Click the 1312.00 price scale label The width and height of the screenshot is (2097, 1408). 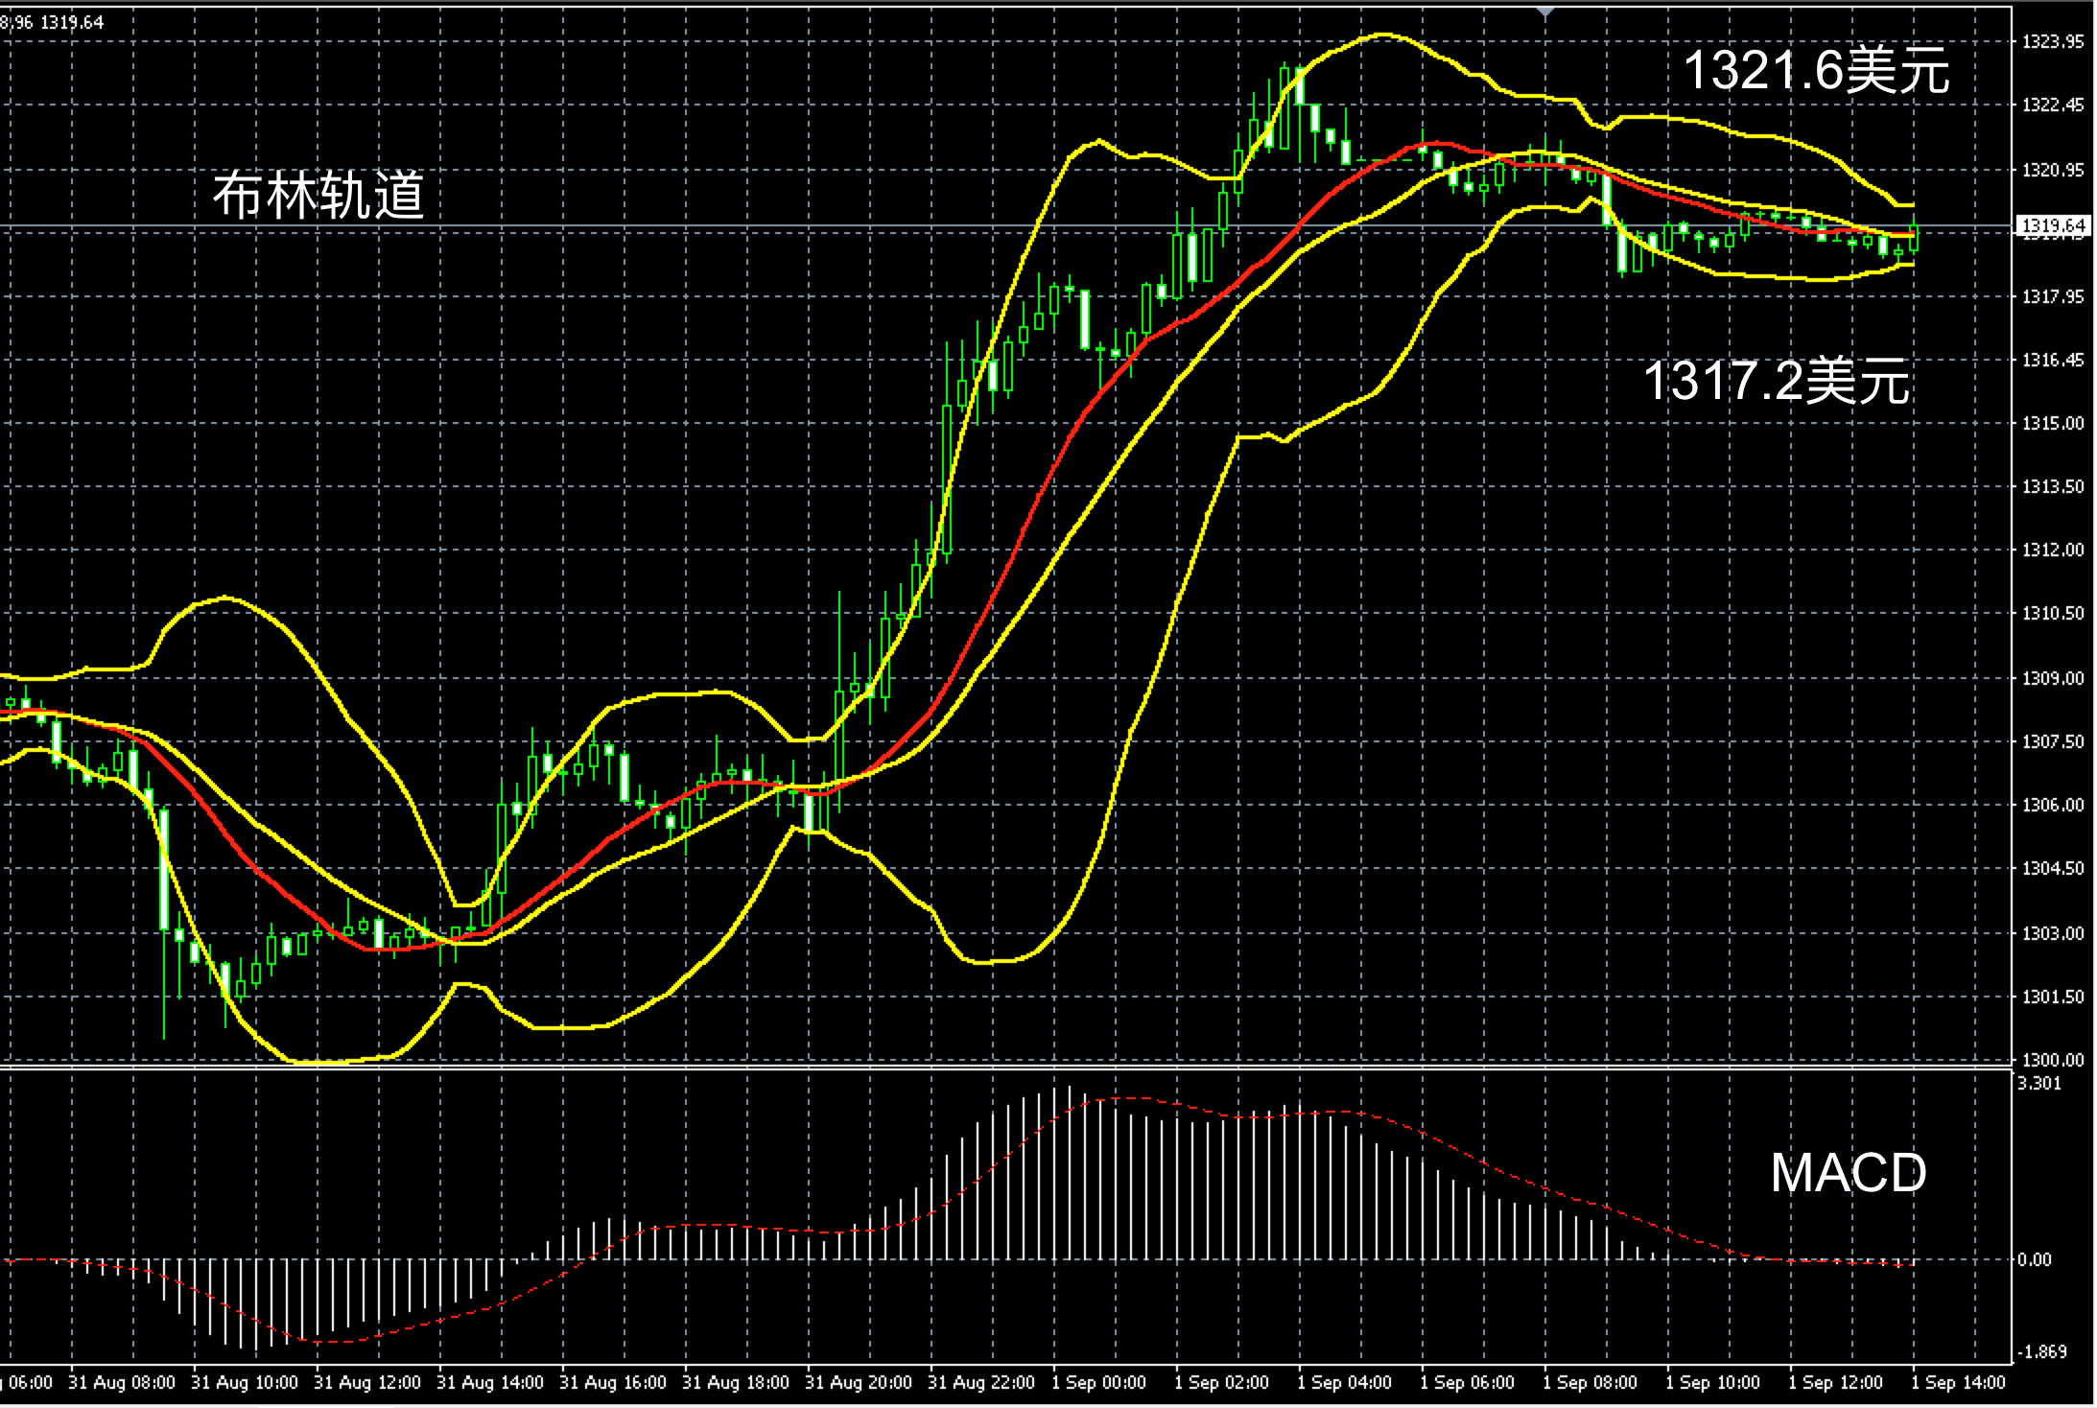[2052, 550]
